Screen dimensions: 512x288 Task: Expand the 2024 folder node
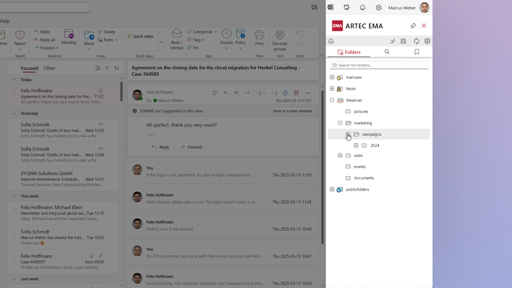[356, 145]
